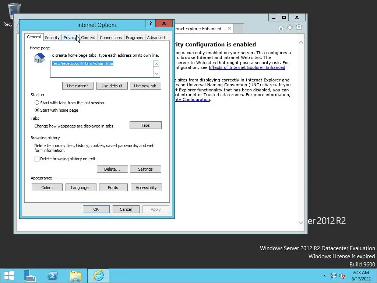The height and width of the screenshot is (283, 377).
Task: Open the Languages button
Action: click(81, 188)
